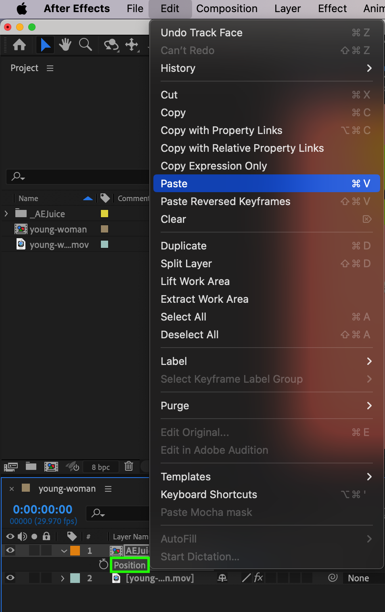The width and height of the screenshot is (385, 612).
Task: Expand the _AEJuice folder
Action: (x=6, y=214)
